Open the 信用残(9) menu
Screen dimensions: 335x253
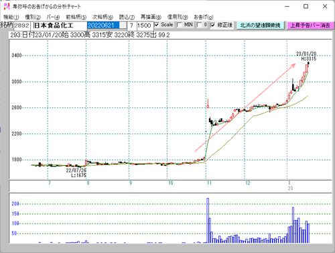pos(178,17)
